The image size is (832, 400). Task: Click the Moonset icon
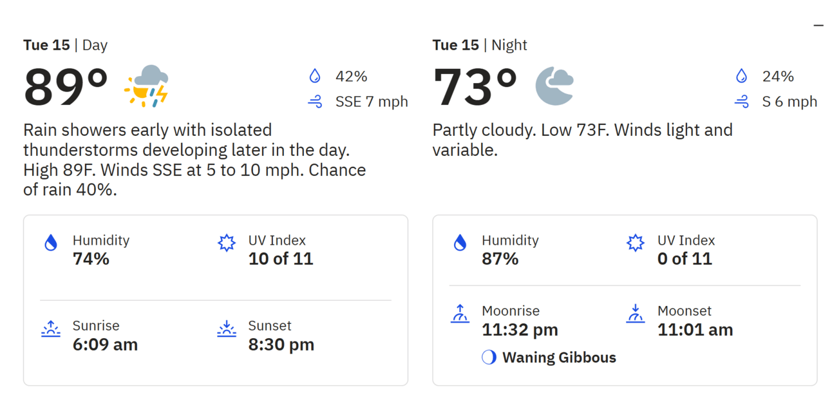(x=636, y=314)
